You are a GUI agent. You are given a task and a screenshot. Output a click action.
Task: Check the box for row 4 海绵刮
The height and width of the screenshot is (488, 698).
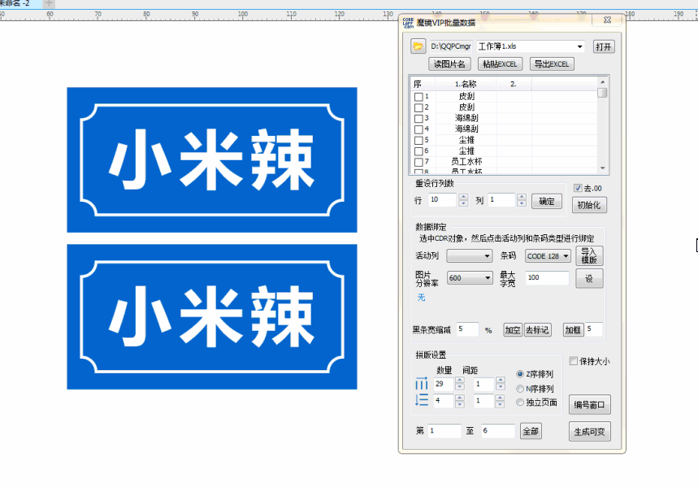(x=418, y=129)
